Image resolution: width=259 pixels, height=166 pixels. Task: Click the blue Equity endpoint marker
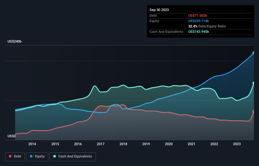(x=254, y=53)
